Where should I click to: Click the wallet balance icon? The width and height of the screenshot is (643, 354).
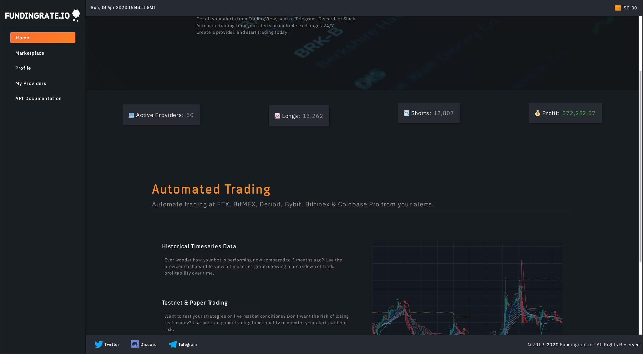[x=618, y=8]
